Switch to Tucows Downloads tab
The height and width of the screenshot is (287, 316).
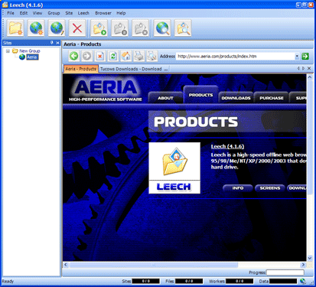click(x=134, y=69)
